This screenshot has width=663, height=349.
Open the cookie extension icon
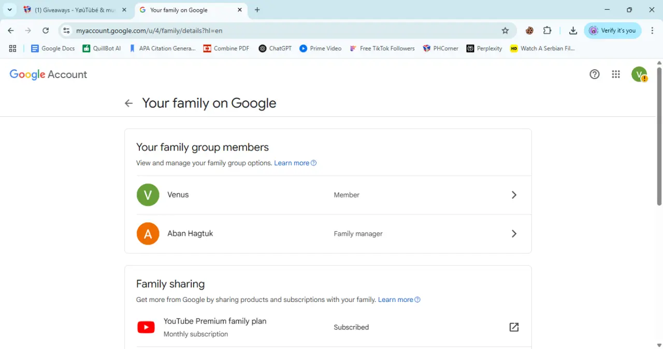[x=529, y=31]
